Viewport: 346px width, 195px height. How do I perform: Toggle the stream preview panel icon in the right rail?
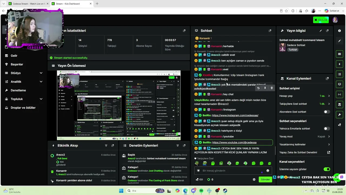point(340,54)
